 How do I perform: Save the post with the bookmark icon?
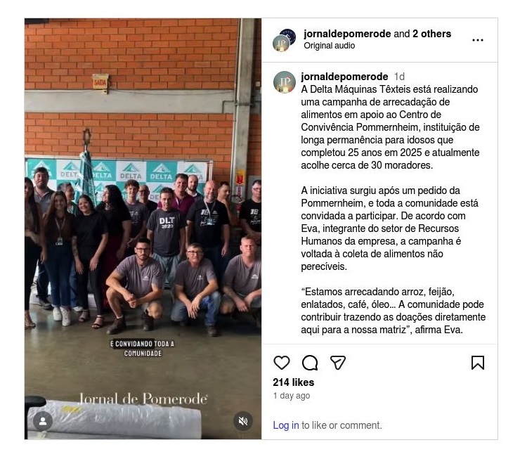tap(478, 363)
